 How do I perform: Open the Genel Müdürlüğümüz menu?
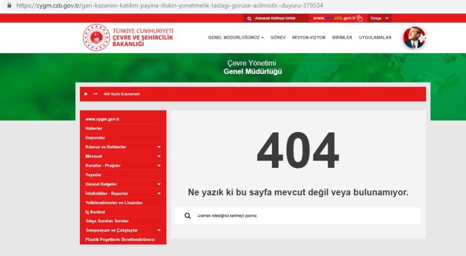coord(236,38)
